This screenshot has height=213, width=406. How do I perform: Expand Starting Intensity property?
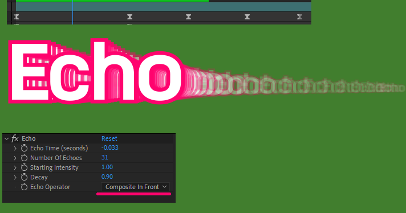coord(15,168)
